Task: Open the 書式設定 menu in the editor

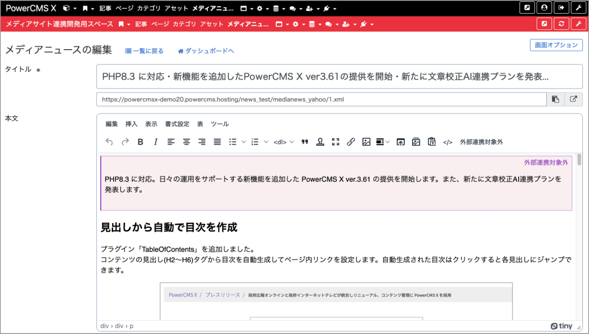Action: 177,124
